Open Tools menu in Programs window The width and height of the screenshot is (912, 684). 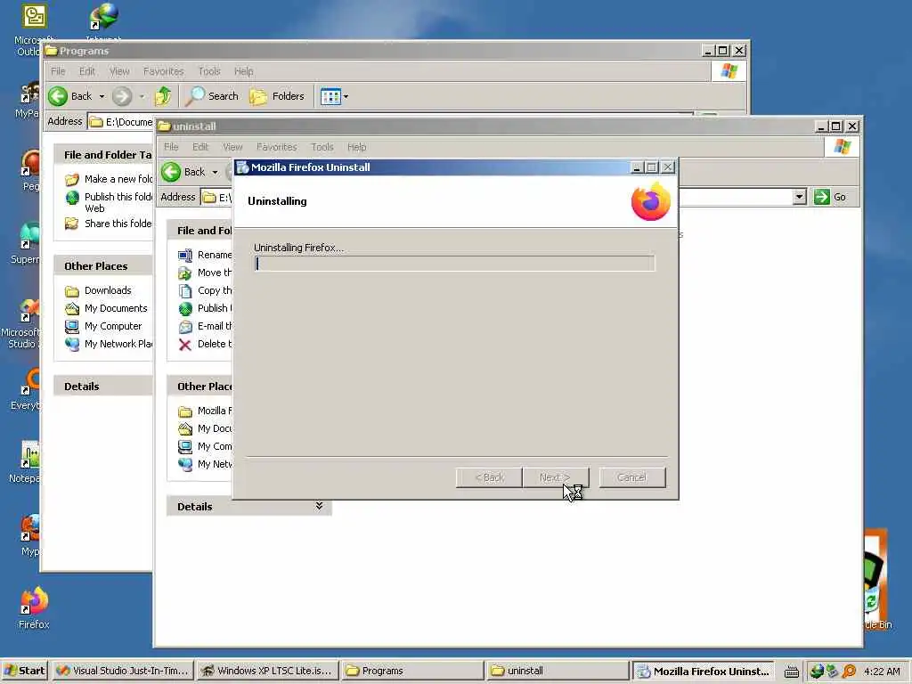coord(208,71)
